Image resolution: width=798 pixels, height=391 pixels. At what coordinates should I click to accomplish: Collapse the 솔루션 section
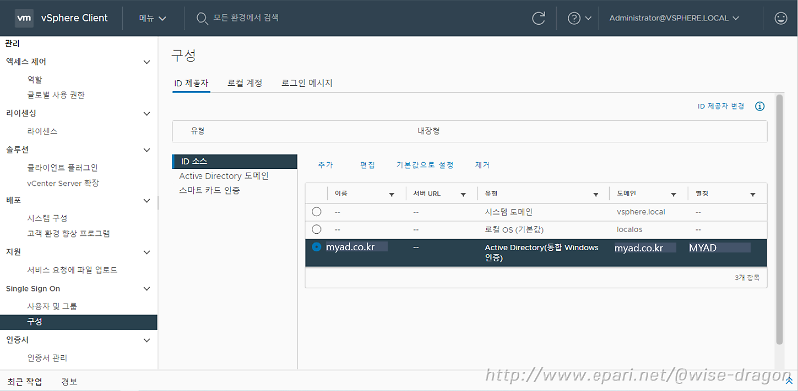[x=146, y=150]
